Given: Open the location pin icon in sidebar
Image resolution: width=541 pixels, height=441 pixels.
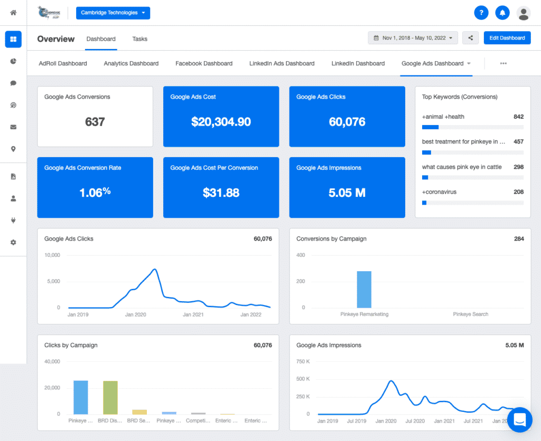Looking at the screenshot, I should click(13, 149).
